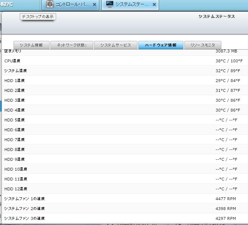Click the CPU温度 row label
The width and height of the screenshot is (248, 225).
[12, 61]
